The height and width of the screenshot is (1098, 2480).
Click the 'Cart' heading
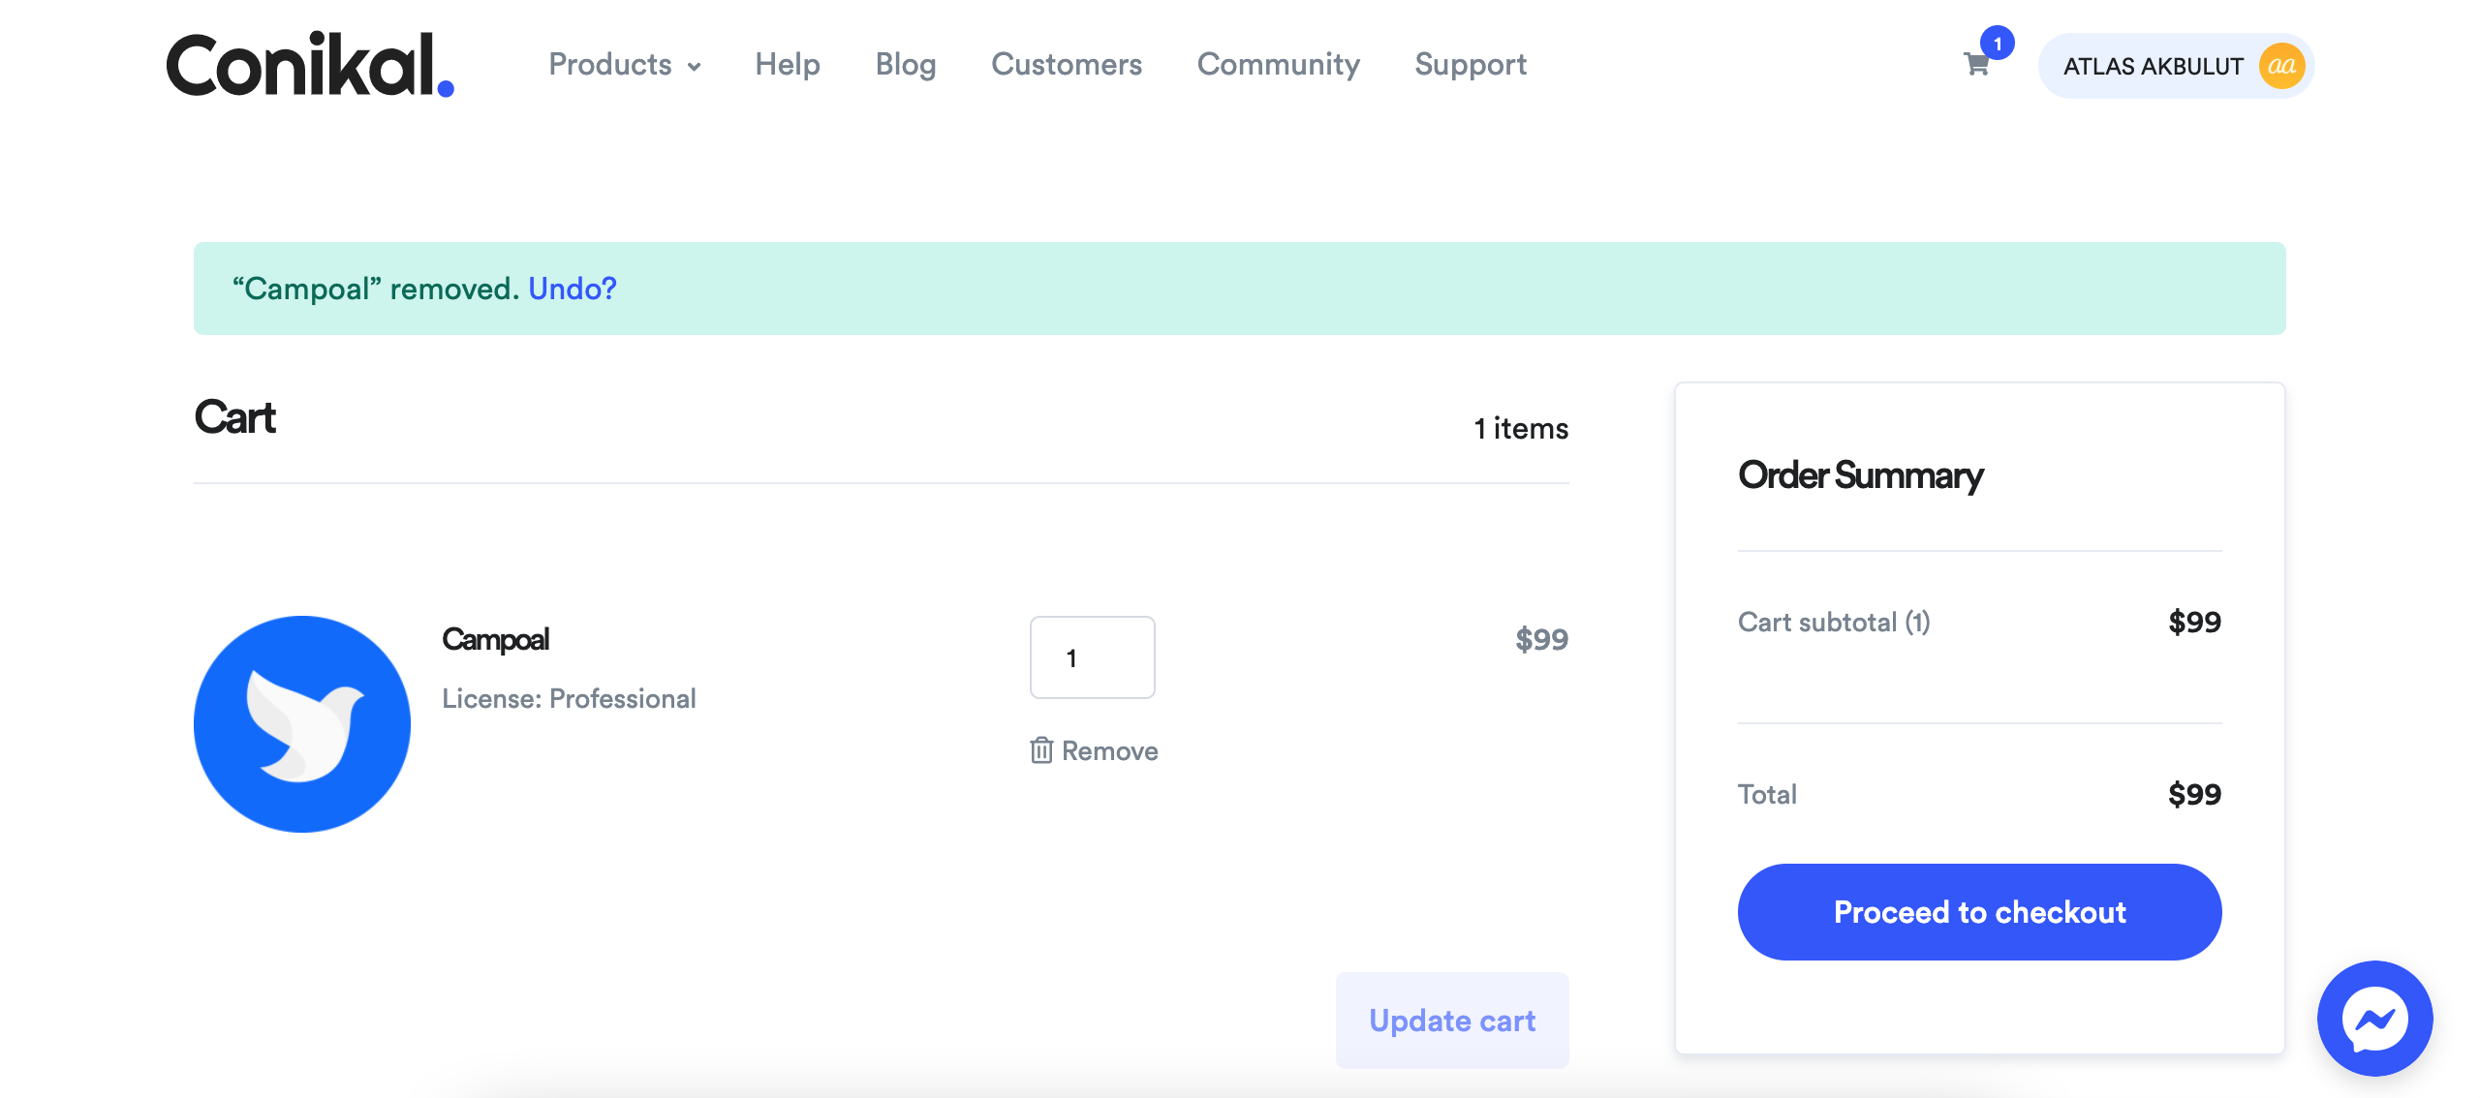coord(235,417)
